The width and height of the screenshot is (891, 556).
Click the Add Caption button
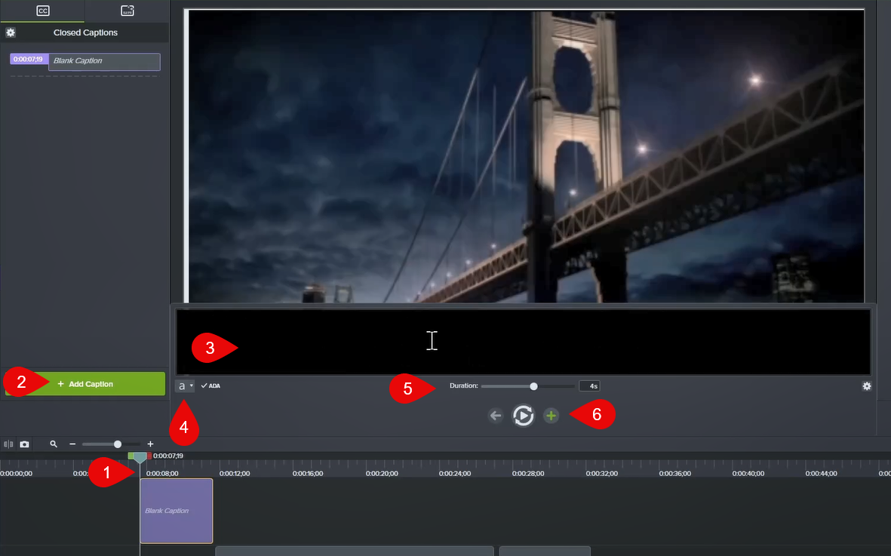coord(85,384)
